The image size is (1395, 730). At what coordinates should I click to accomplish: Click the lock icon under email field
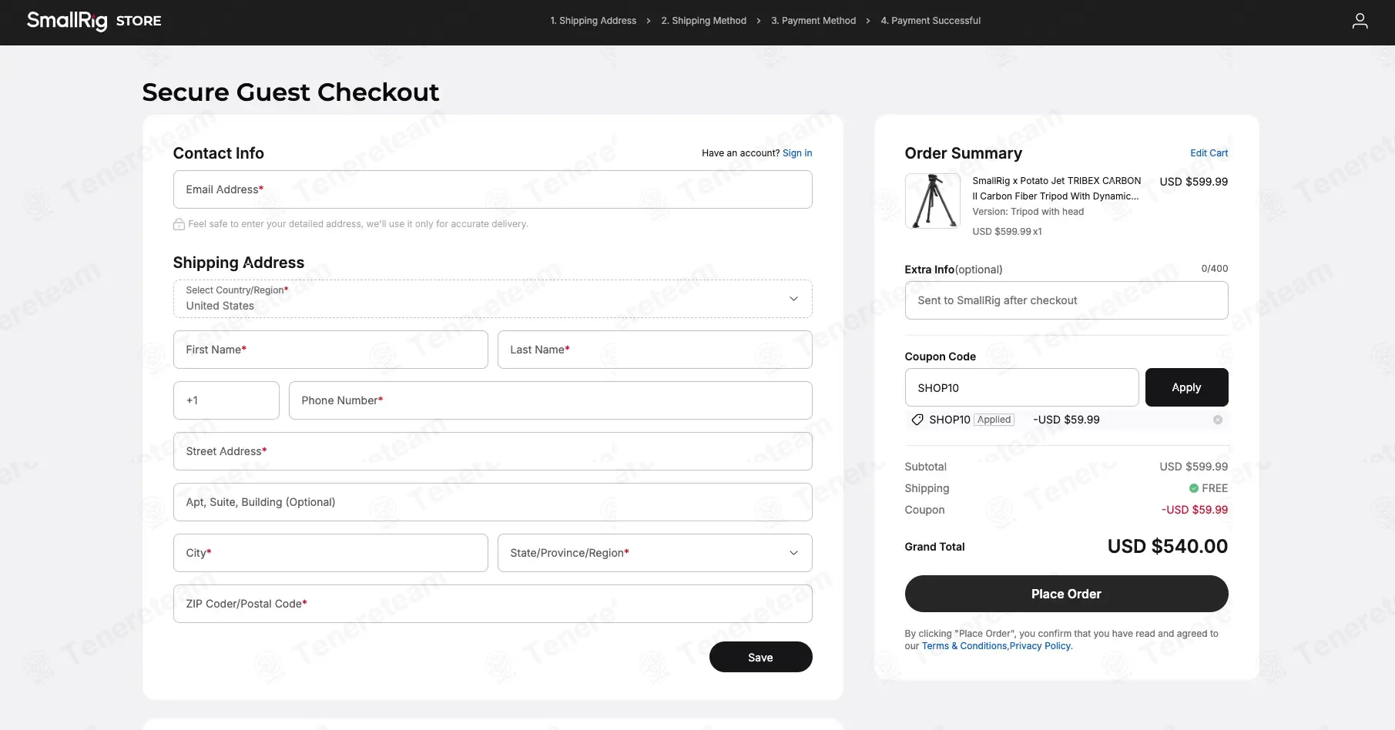tap(179, 224)
